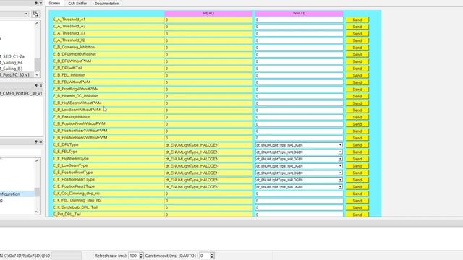Open the E_E_LowBeamType write dropdown
This screenshot has height=260, width=463.
click(340, 166)
